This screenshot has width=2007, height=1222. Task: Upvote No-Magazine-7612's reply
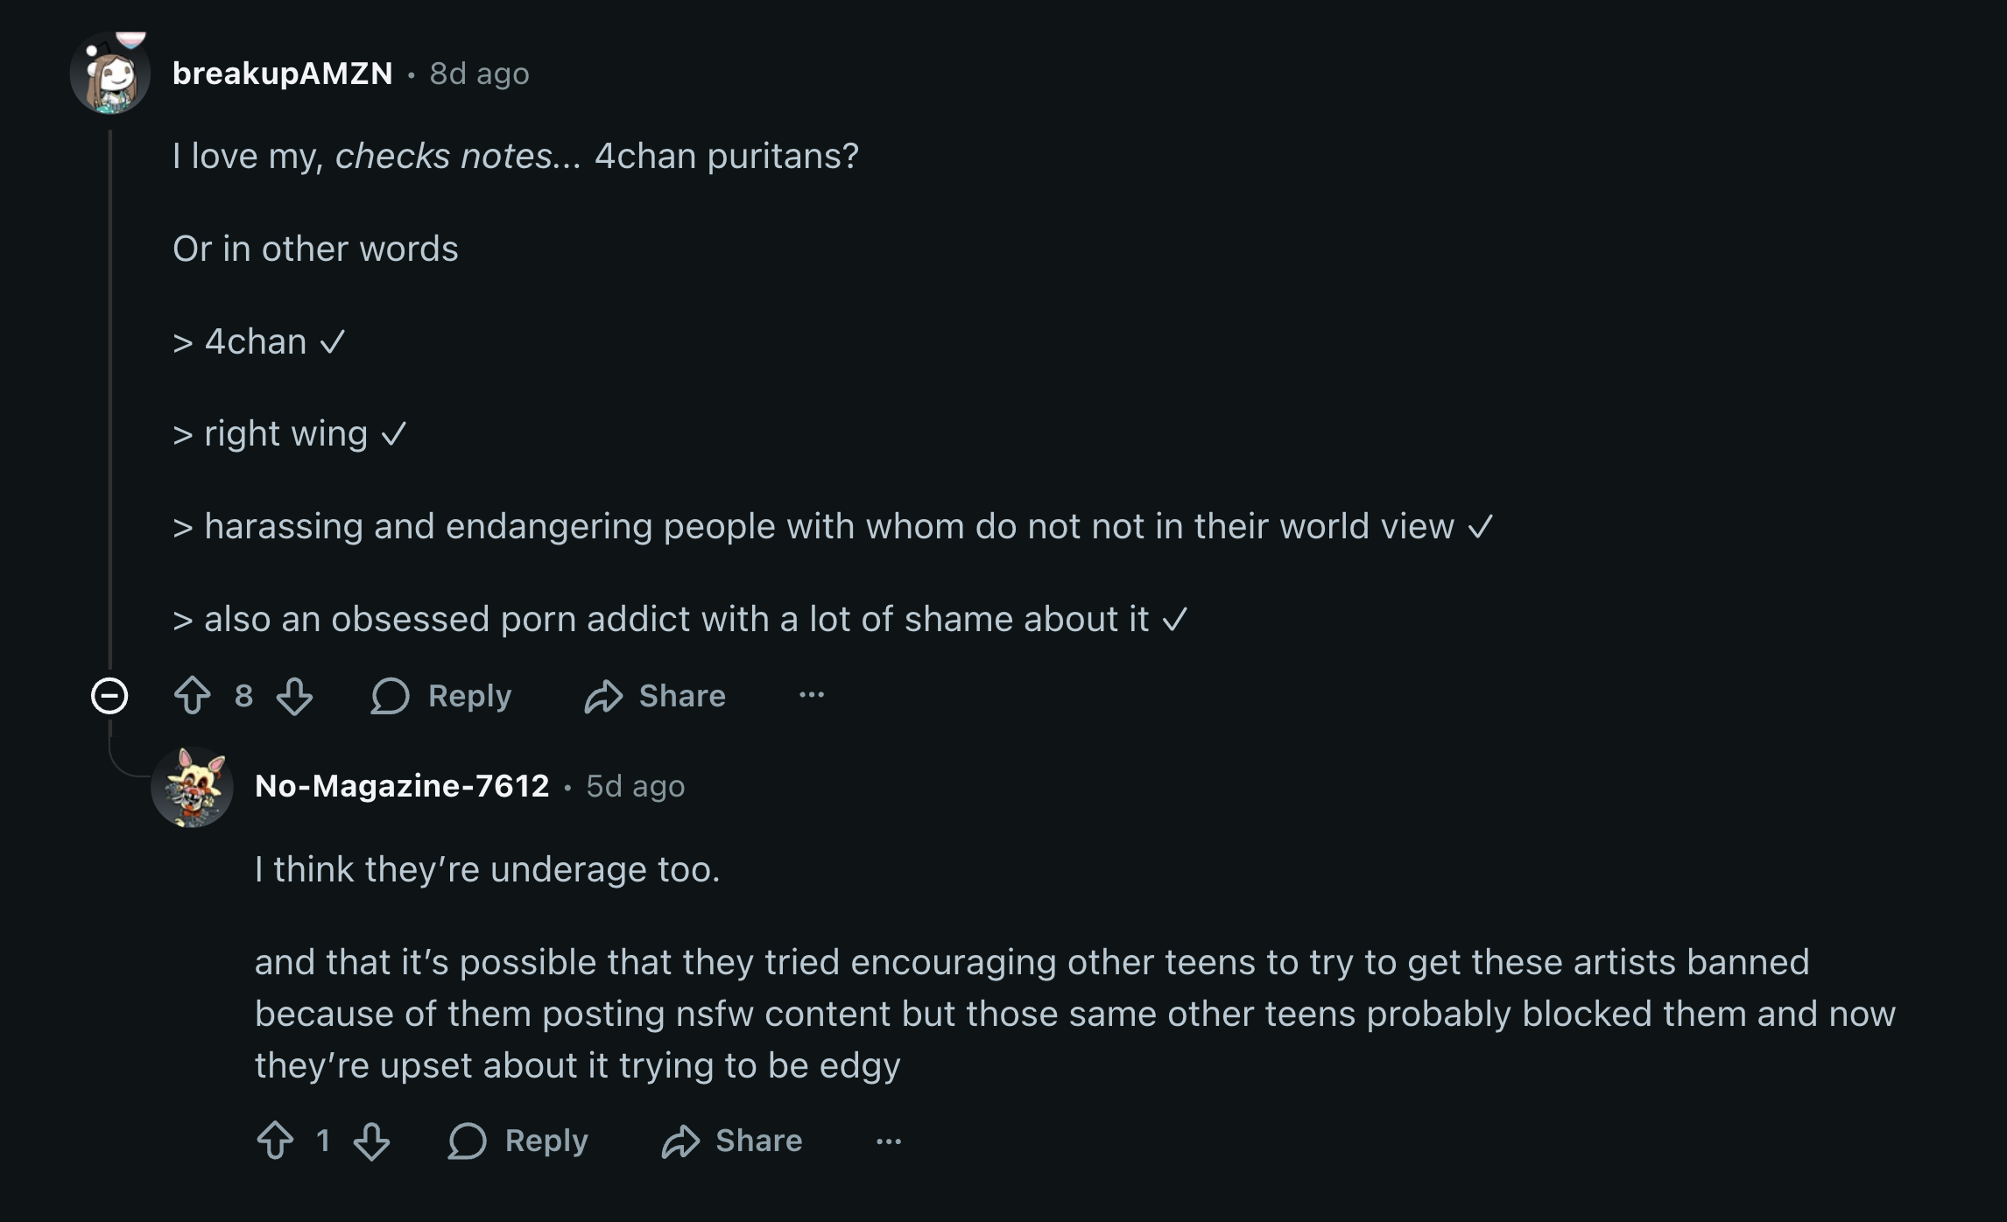275,1141
